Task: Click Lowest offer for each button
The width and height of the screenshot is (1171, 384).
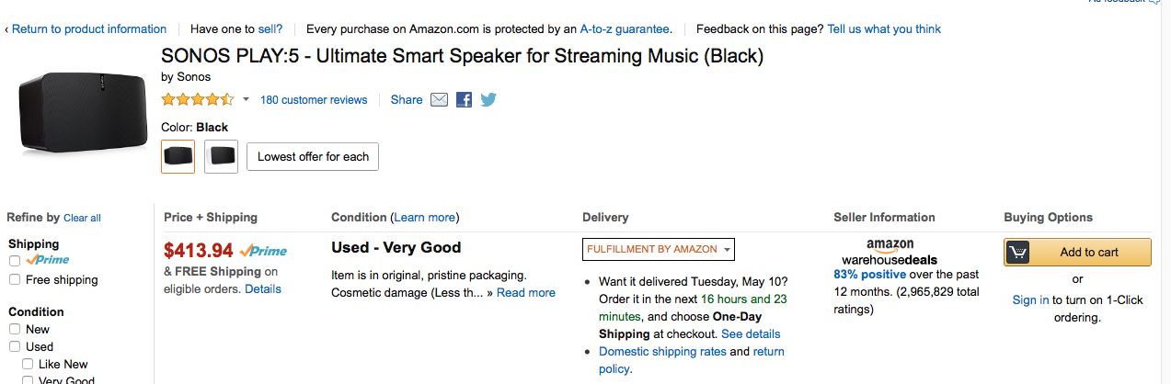Action: click(313, 156)
